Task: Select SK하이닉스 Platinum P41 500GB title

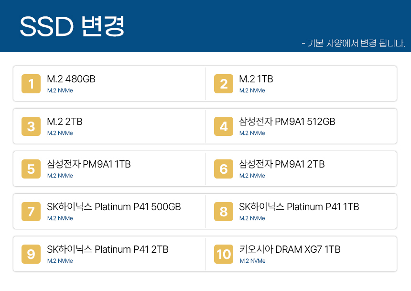Action: point(114,207)
